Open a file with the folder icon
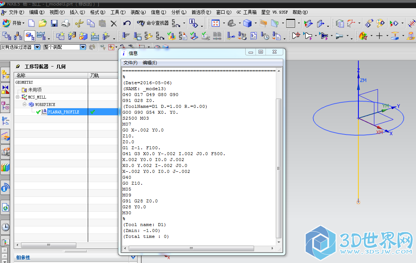This screenshot has height=263, width=416. pos(42,23)
